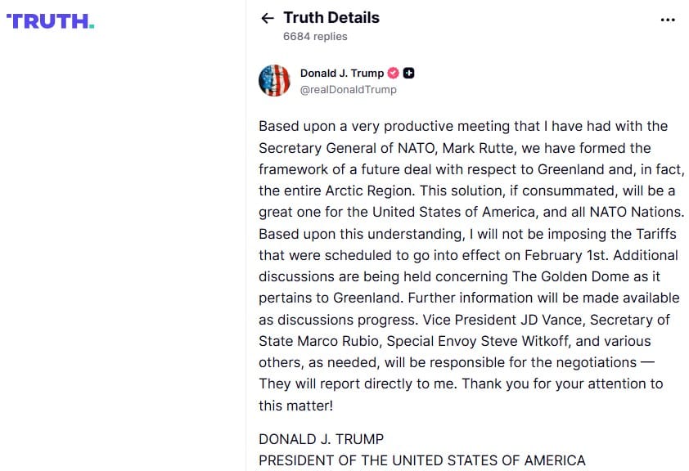
Task: Open the Truth Social logo home link
Action: click(50, 21)
